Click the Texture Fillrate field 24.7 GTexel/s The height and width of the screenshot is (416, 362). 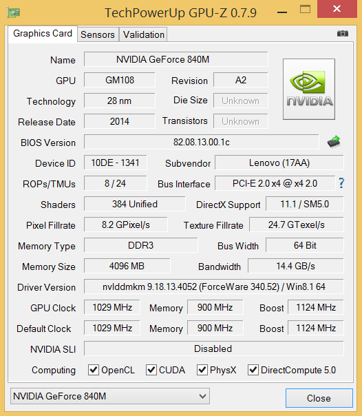click(297, 225)
